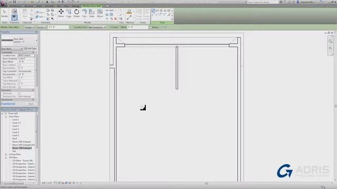Toggle the Base is Attached checkbox

[19, 65]
